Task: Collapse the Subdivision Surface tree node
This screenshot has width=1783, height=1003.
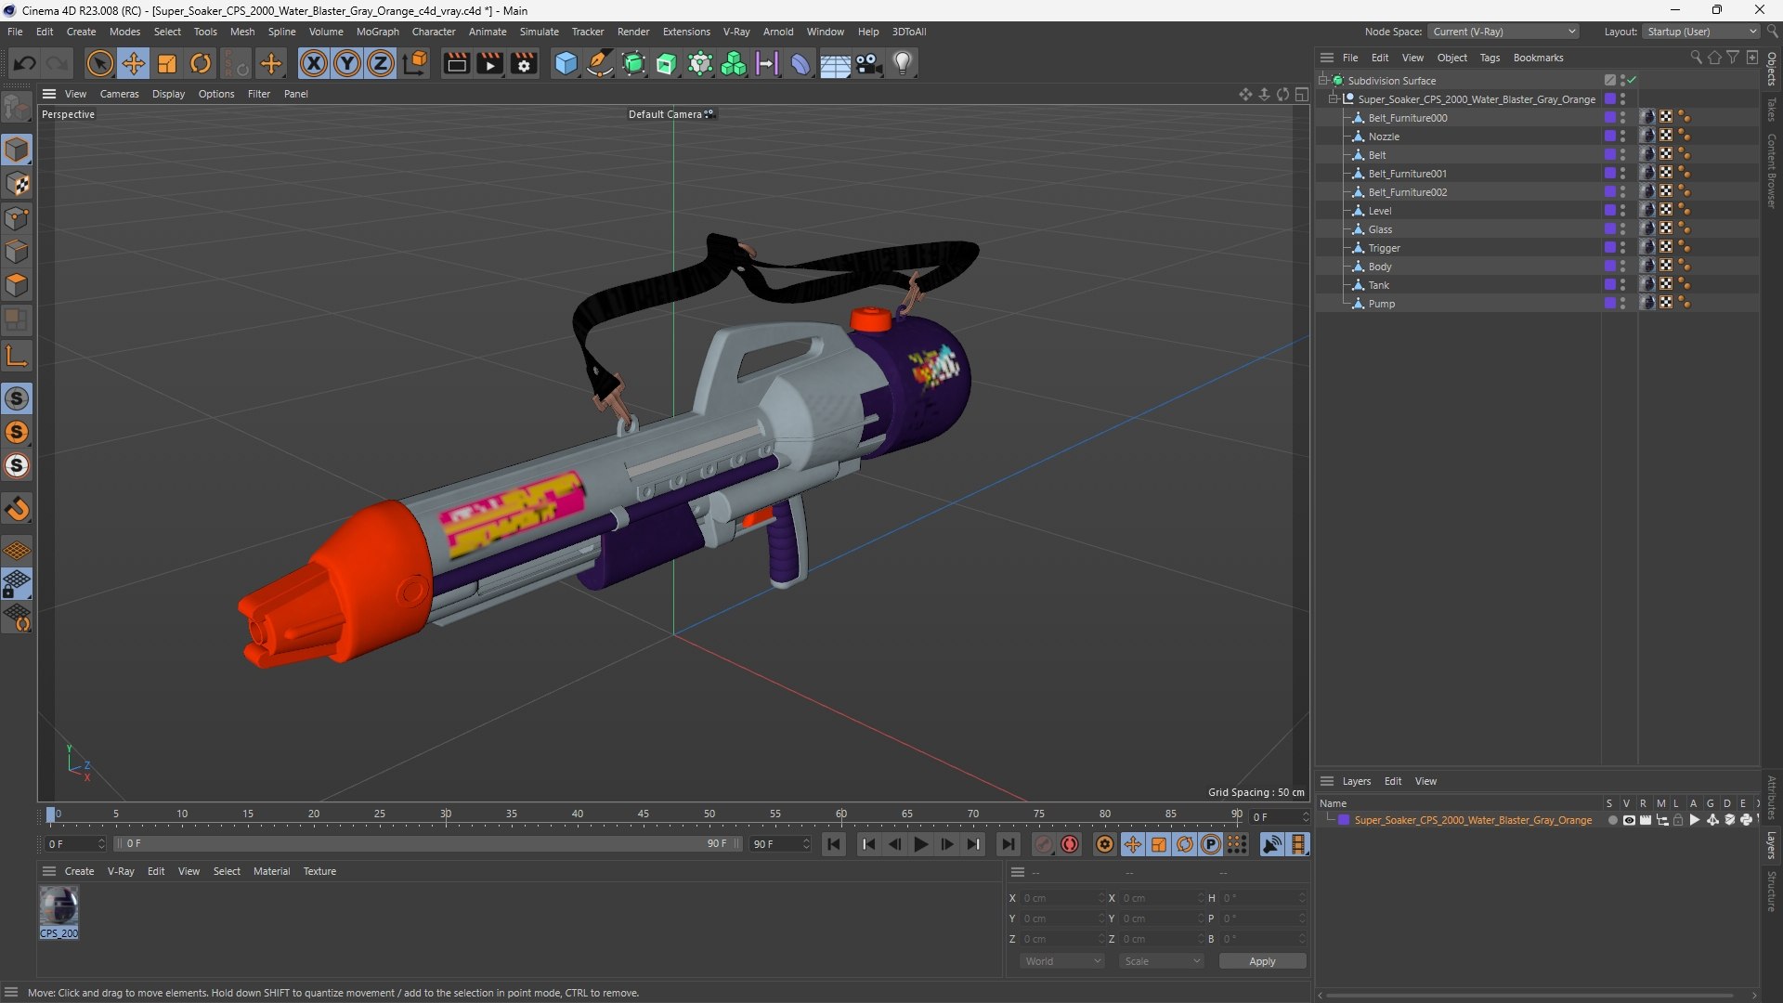Action: coord(1322,81)
